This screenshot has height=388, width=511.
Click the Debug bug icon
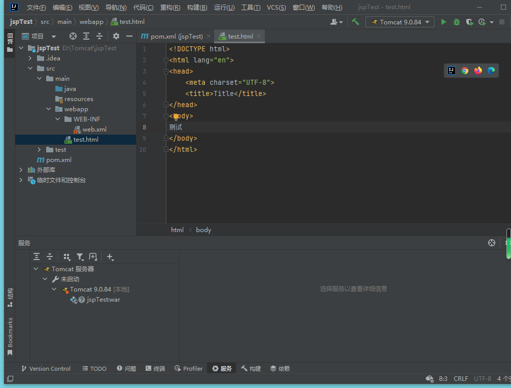pyautogui.click(x=457, y=22)
